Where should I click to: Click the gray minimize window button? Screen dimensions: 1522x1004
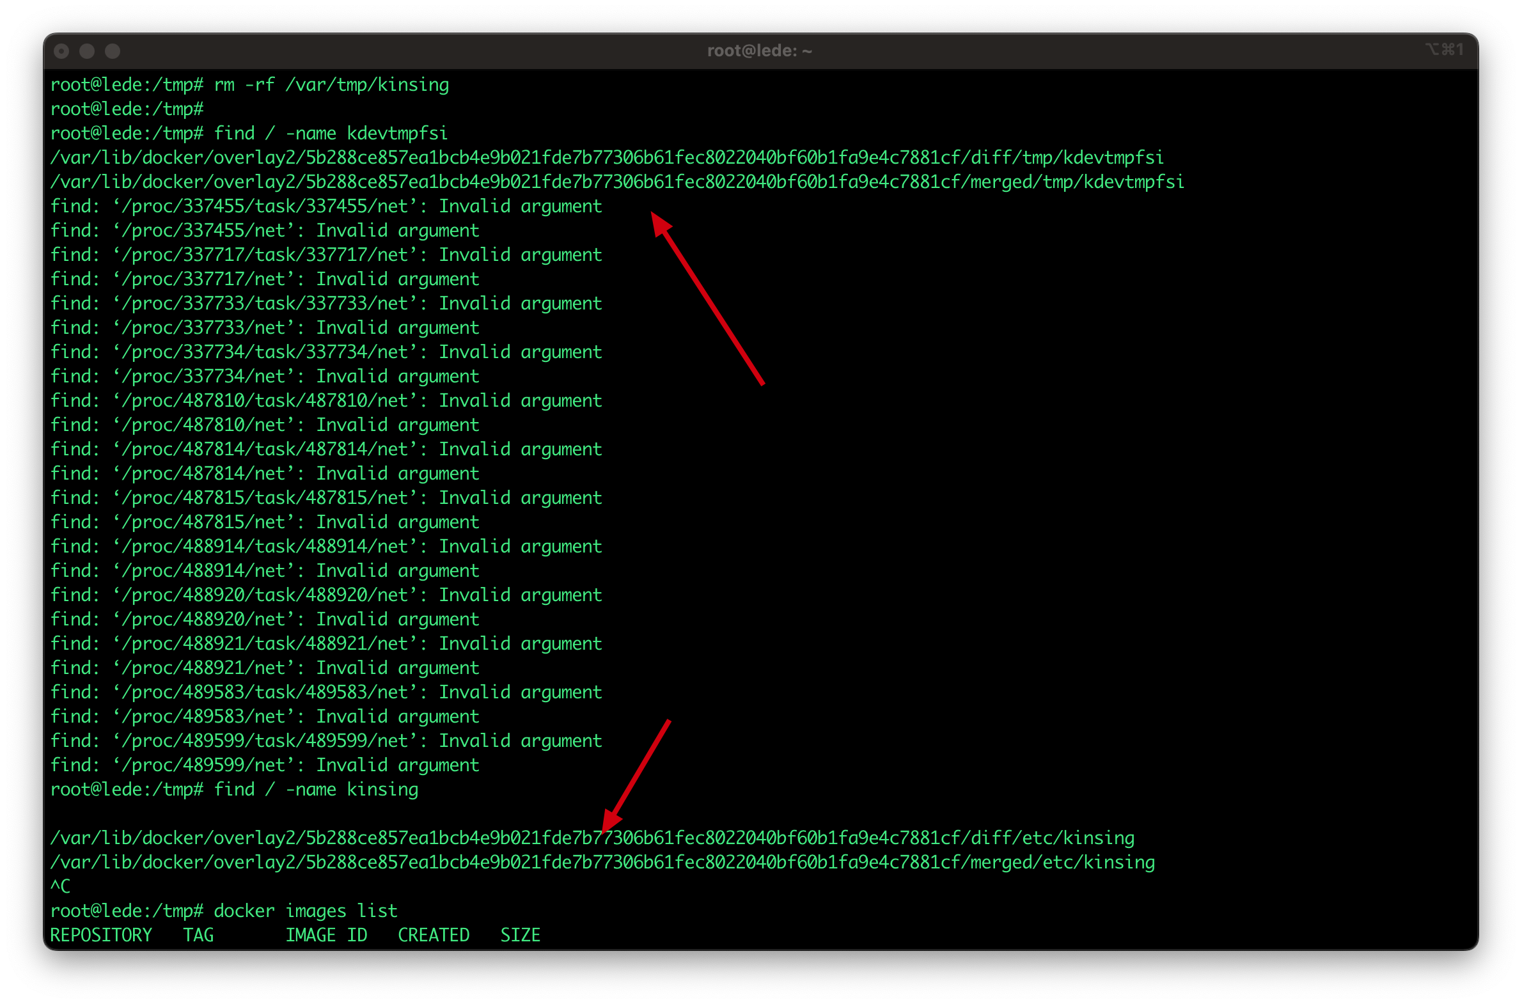point(87,51)
